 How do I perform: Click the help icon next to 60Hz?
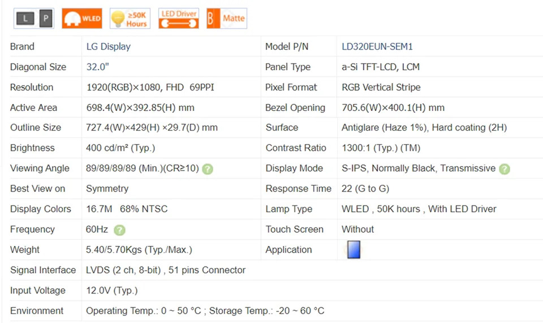click(x=119, y=230)
